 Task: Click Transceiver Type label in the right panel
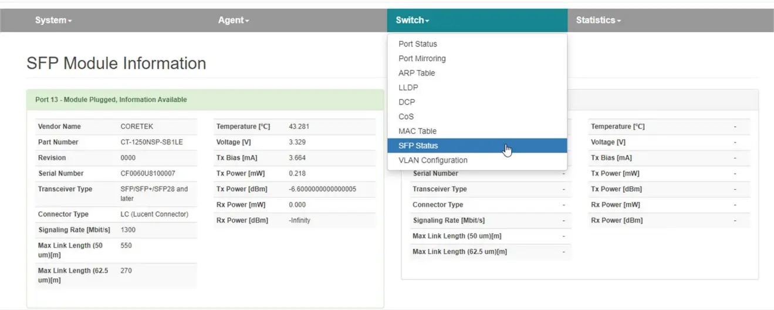[x=440, y=189]
